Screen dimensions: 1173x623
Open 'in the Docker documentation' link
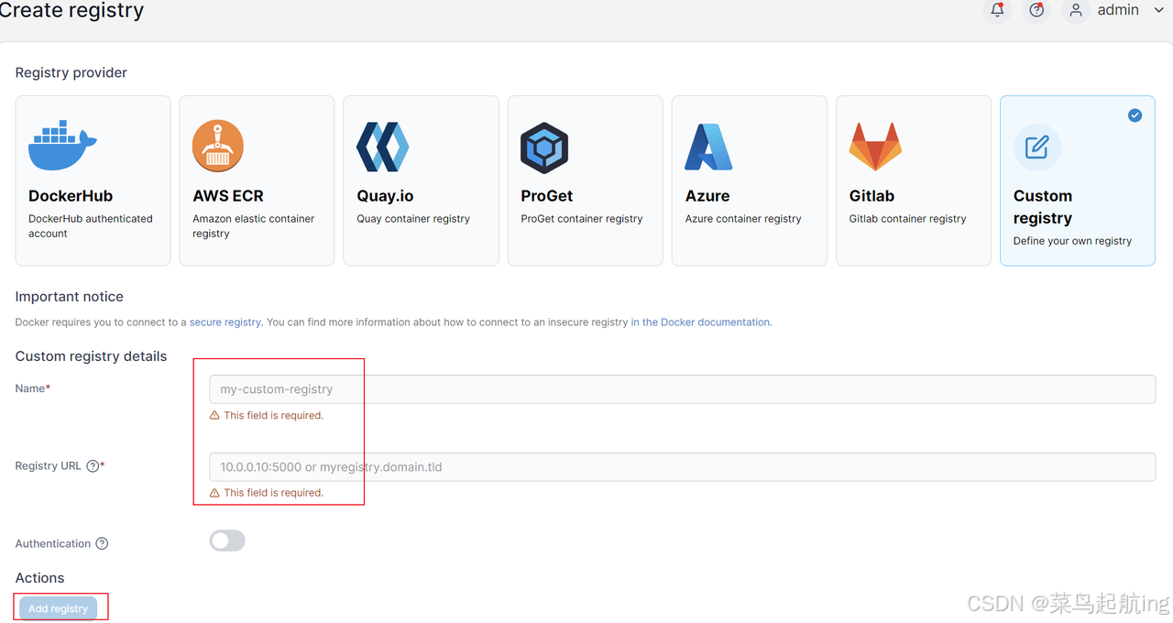pos(700,322)
